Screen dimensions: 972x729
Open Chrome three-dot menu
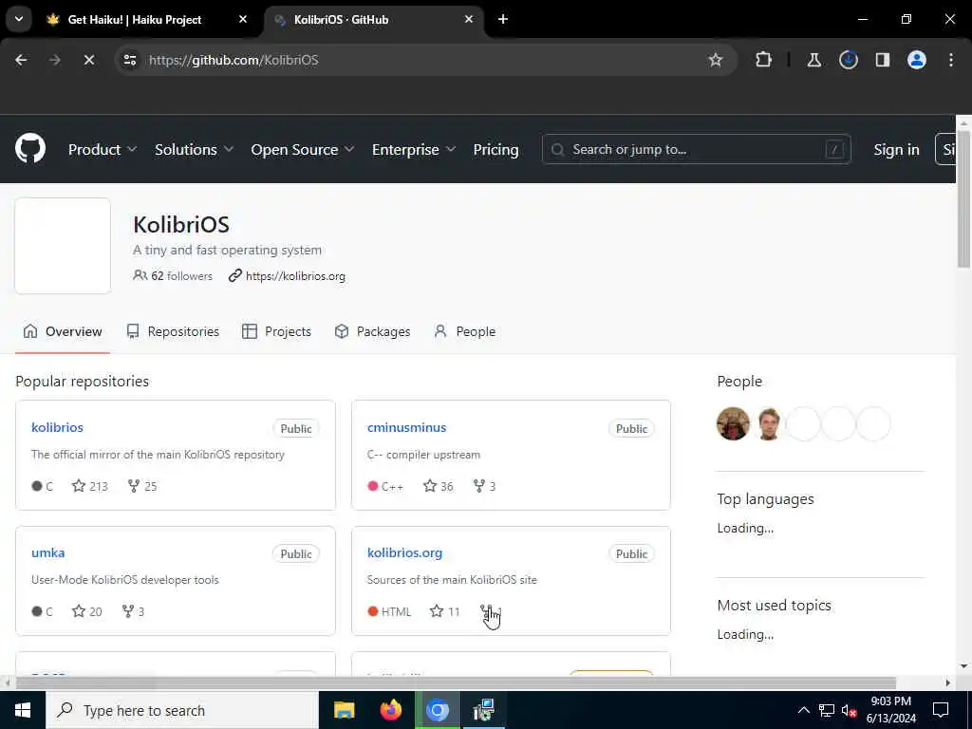[950, 60]
